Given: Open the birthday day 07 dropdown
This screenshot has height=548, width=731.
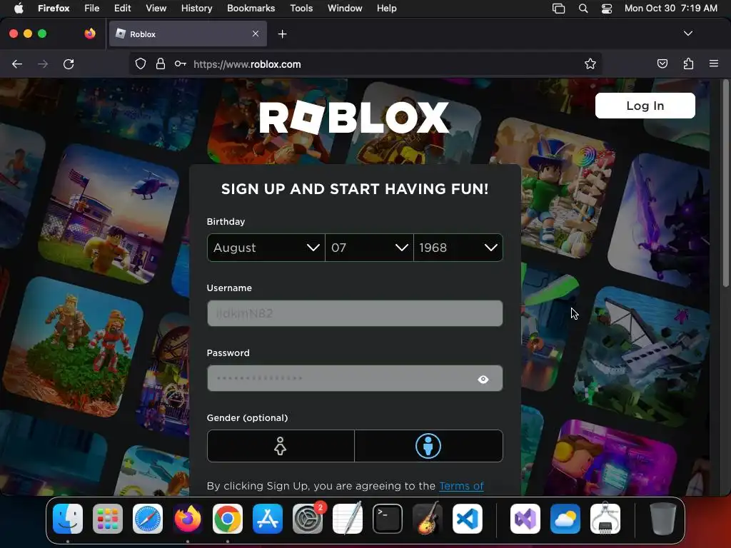Looking at the screenshot, I should 369,248.
